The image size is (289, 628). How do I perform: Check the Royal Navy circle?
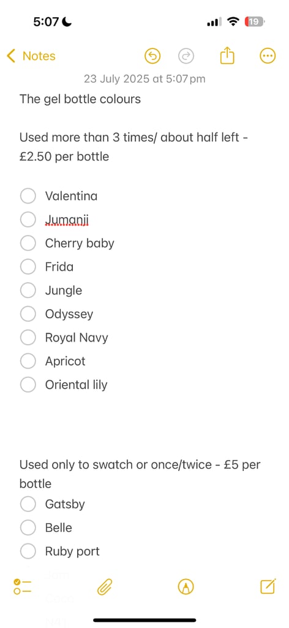pyautogui.click(x=28, y=338)
